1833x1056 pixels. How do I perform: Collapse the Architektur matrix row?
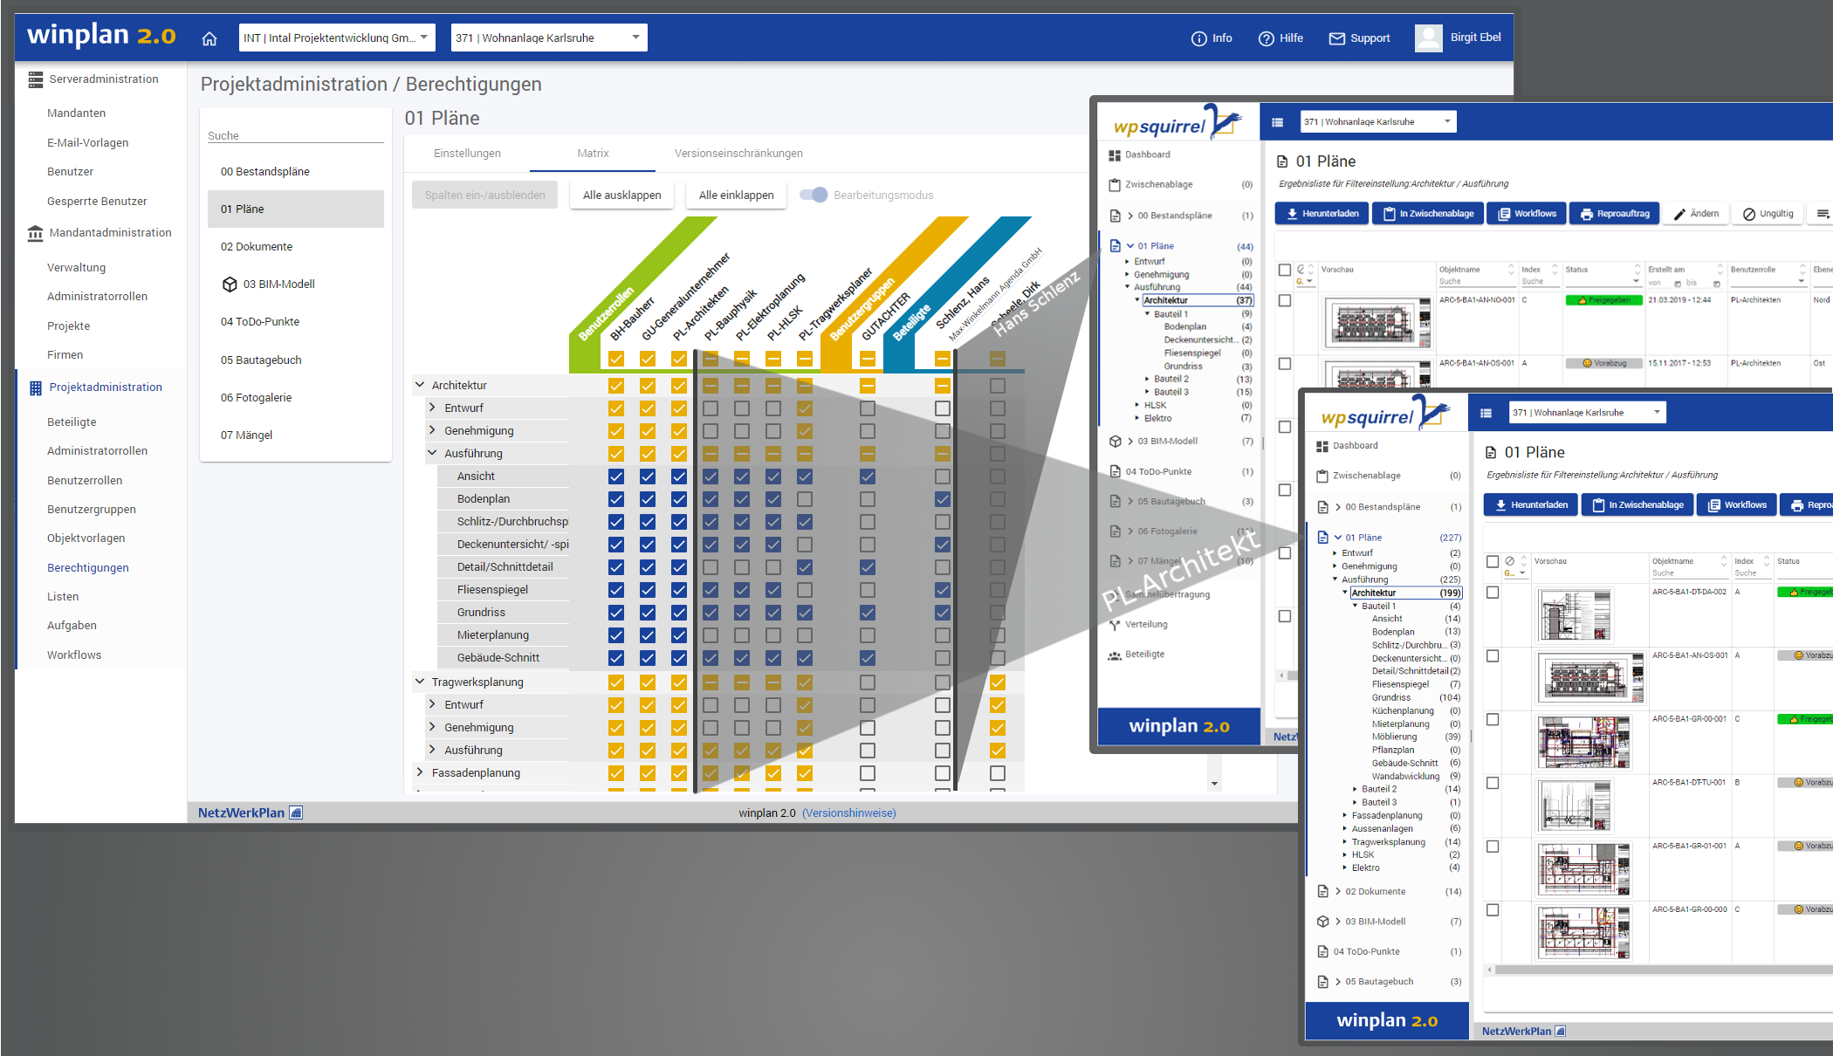(420, 385)
